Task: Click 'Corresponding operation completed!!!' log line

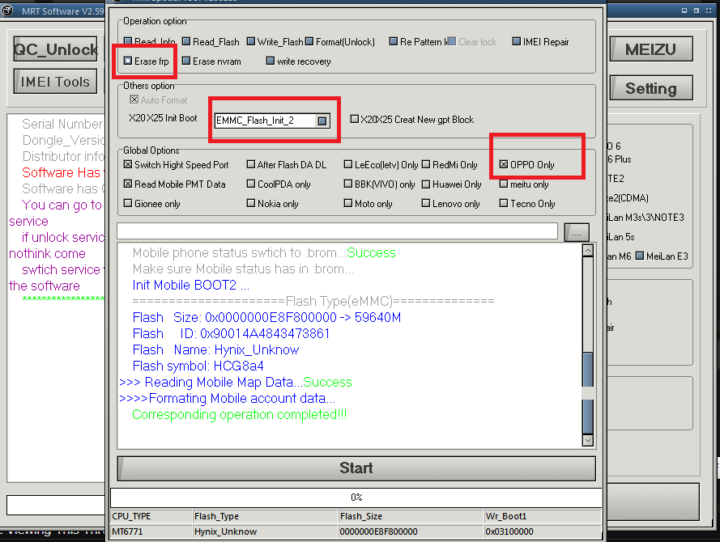Action: [239, 414]
